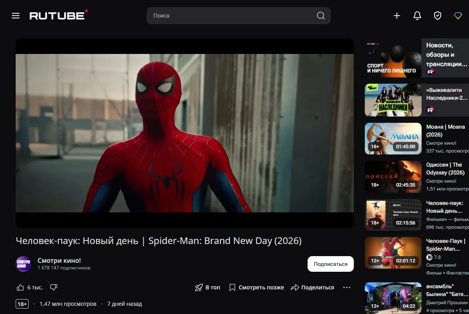Open the 02:01:12 Spider-Man thumbnail

coord(393,253)
